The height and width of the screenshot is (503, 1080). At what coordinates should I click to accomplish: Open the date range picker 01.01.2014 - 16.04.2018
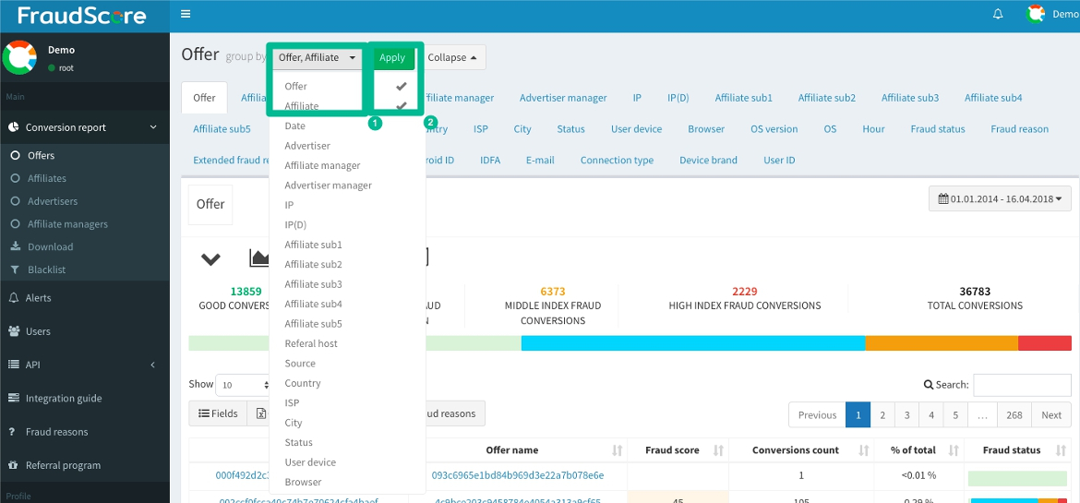(999, 198)
